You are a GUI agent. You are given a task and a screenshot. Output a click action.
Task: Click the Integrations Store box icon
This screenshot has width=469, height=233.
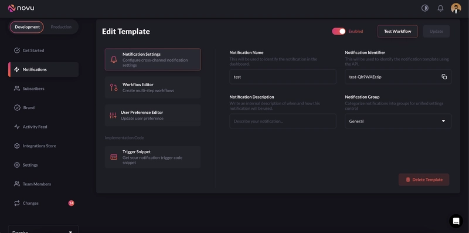(17, 146)
